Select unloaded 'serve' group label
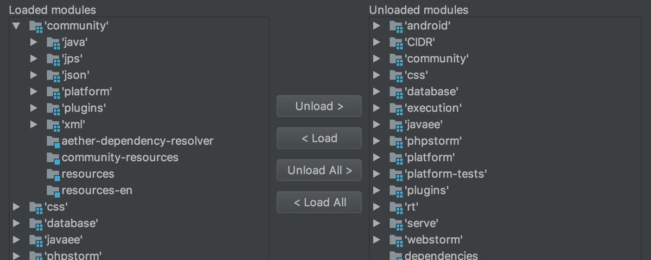The width and height of the screenshot is (651, 260). pyautogui.click(x=421, y=223)
